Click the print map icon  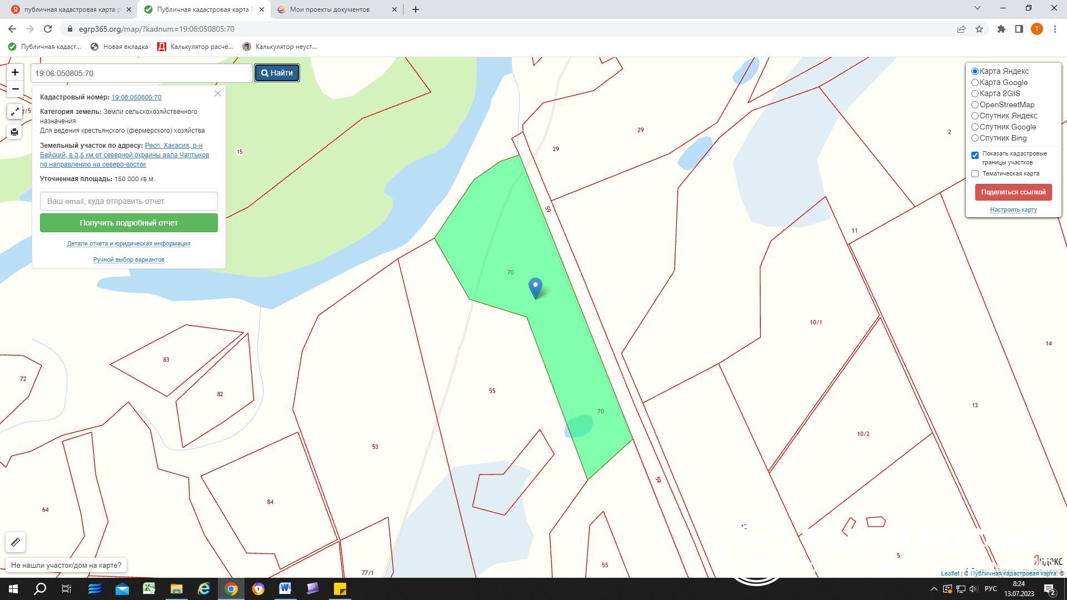click(x=15, y=132)
